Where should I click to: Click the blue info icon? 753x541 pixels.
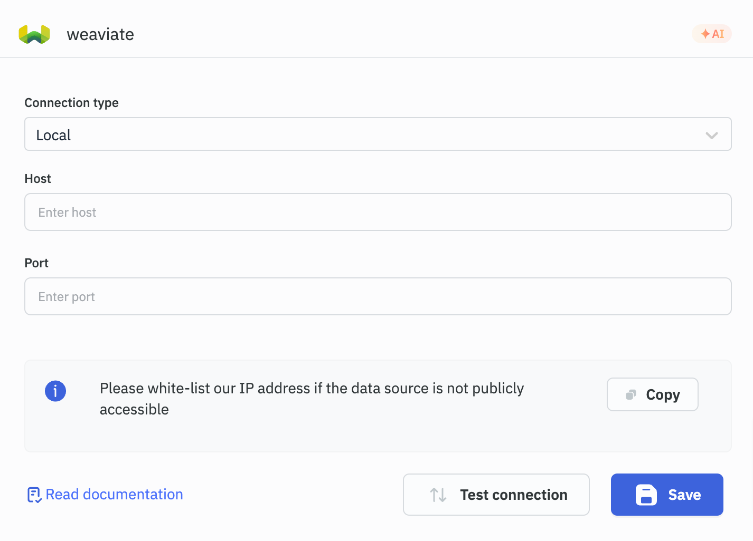tap(55, 391)
